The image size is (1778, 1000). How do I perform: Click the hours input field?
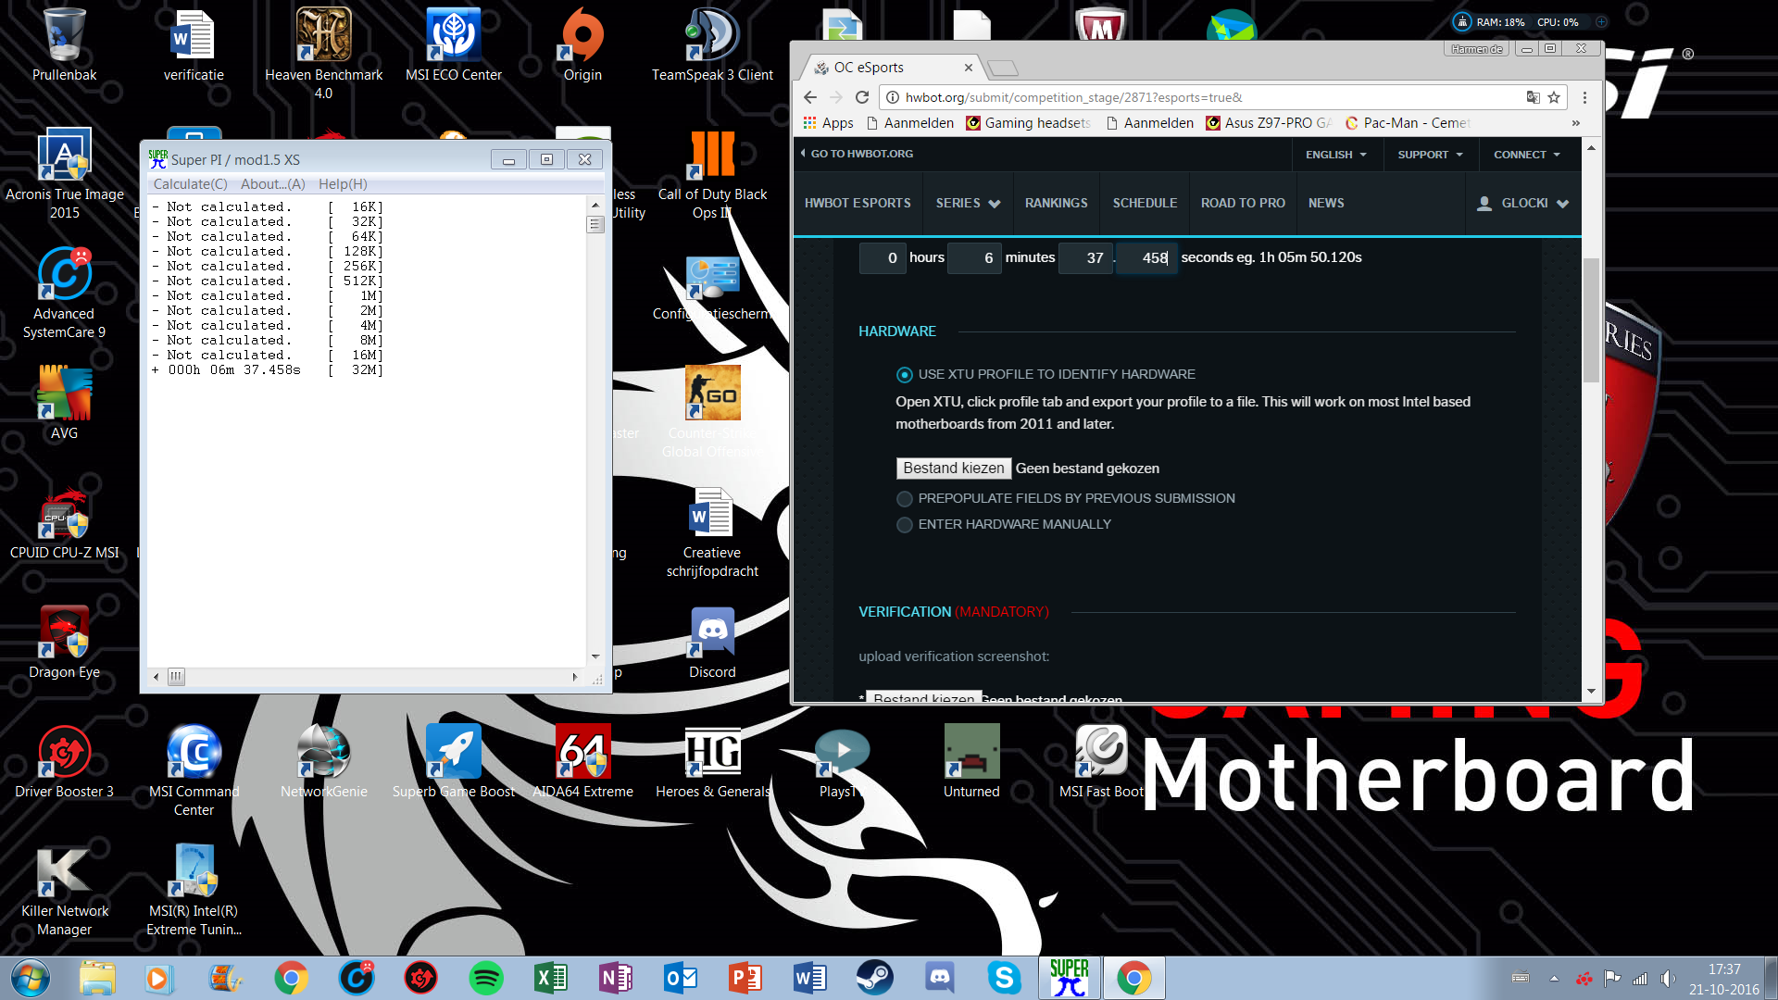[883, 258]
